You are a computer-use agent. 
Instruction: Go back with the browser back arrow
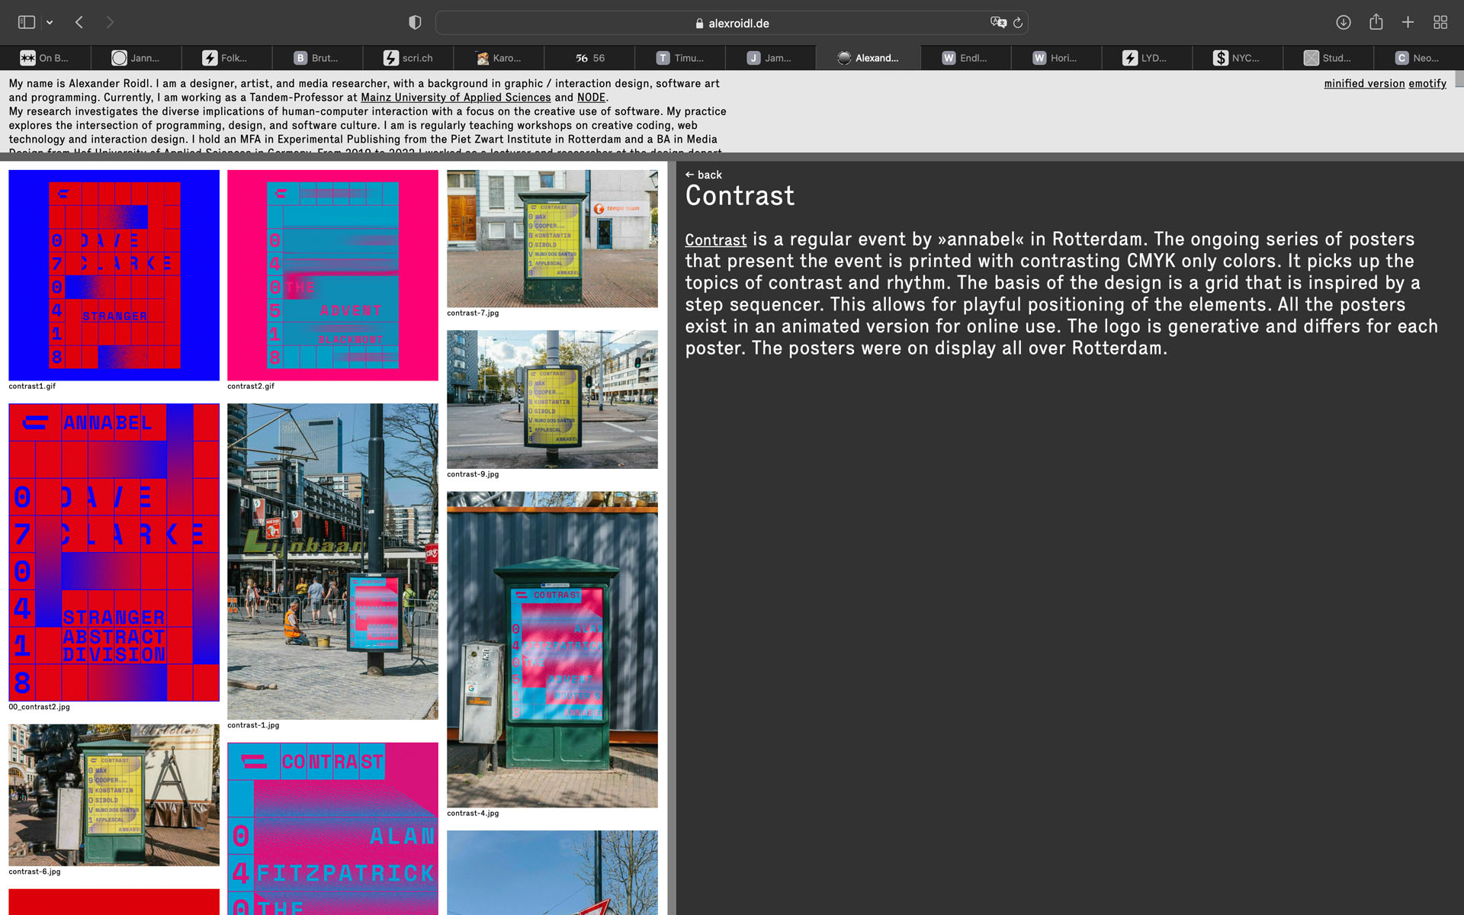tap(79, 22)
